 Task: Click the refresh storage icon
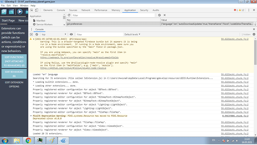point(69,15)
